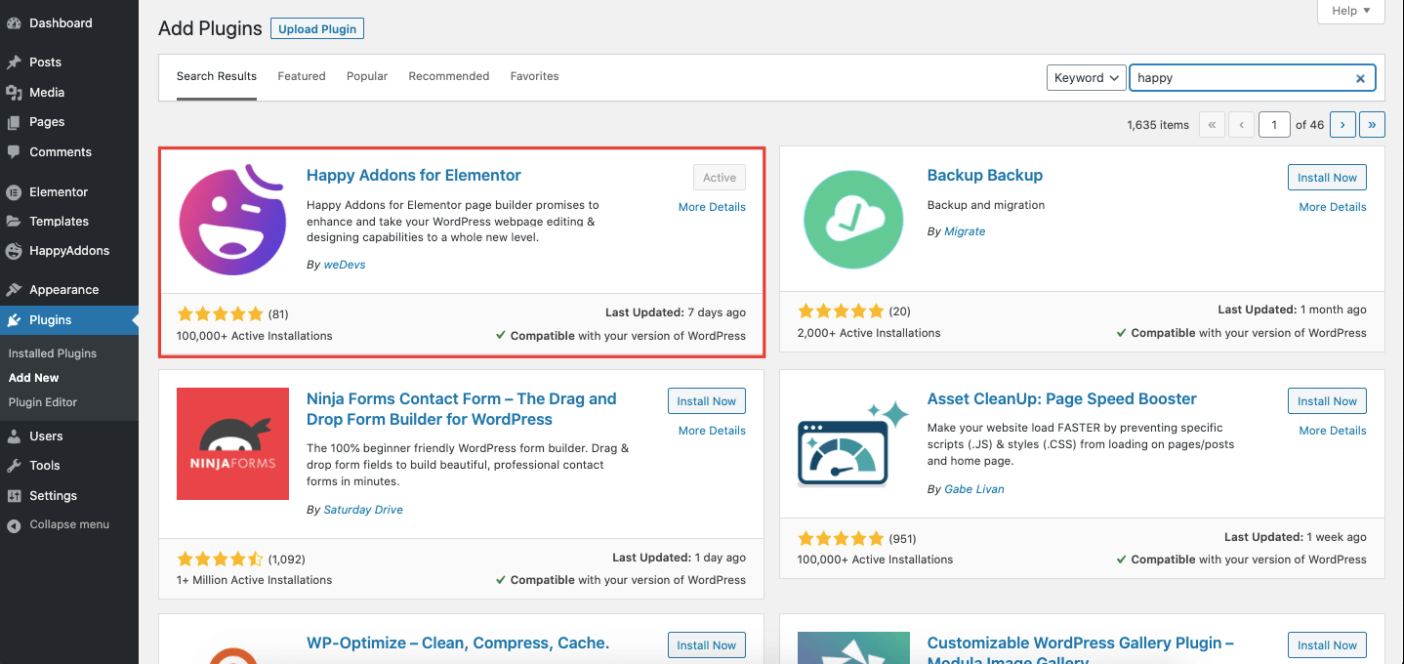
Task: Open Plugin Editor submenu item
Action: 43,402
